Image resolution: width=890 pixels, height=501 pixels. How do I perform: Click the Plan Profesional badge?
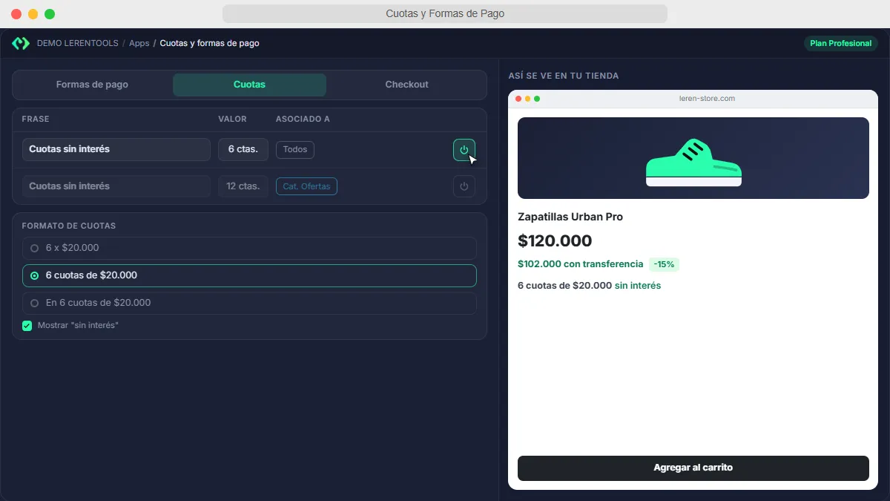click(840, 43)
